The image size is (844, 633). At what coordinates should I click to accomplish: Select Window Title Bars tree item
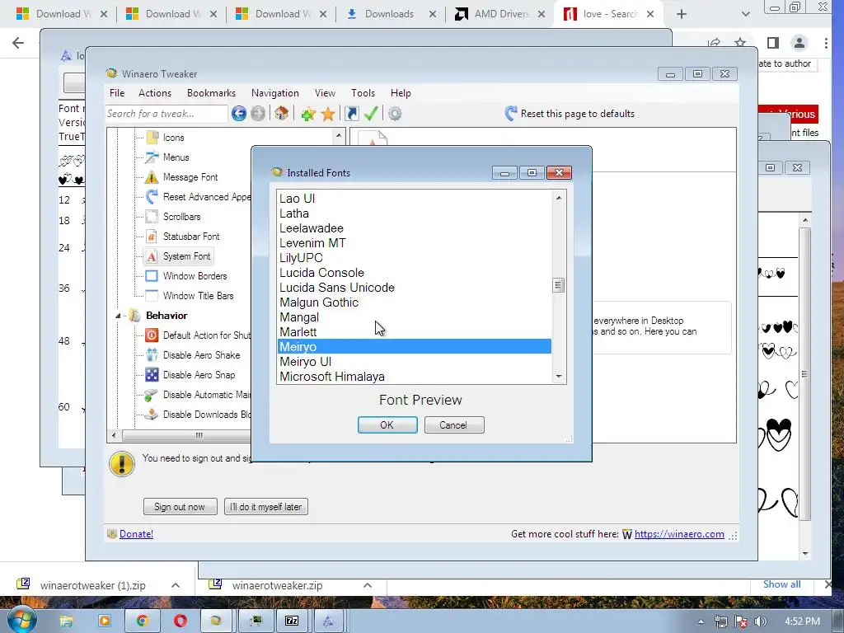tap(198, 296)
